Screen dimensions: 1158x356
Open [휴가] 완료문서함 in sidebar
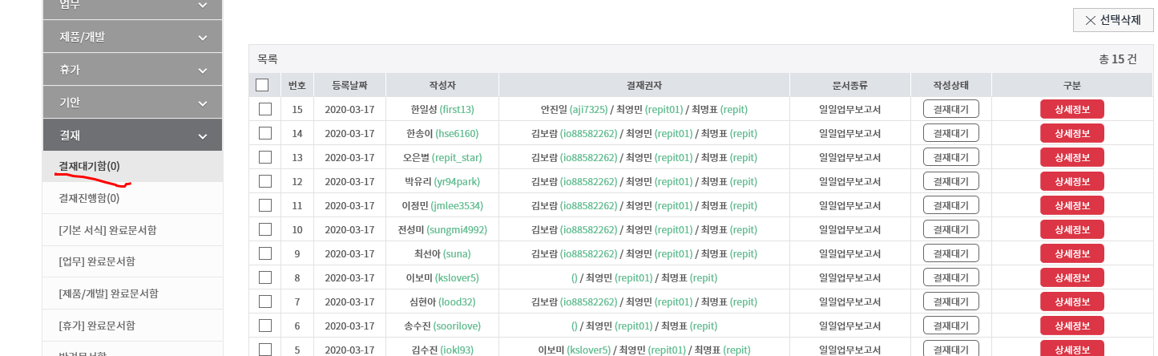coord(97,326)
